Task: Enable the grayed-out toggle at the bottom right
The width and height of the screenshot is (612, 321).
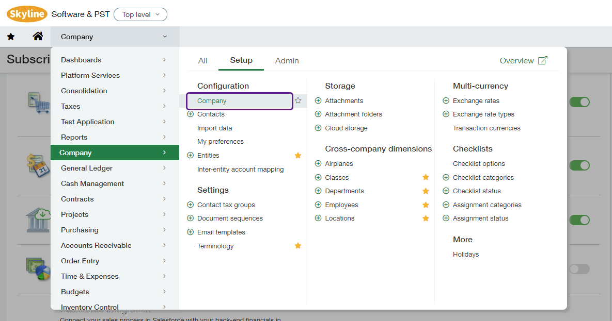Action: pyautogui.click(x=579, y=268)
